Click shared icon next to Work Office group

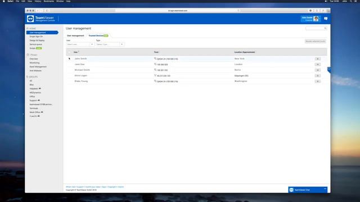click(x=42, y=112)
